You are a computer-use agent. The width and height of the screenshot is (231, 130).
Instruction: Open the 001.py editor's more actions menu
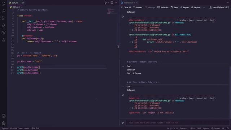[116, 3]
